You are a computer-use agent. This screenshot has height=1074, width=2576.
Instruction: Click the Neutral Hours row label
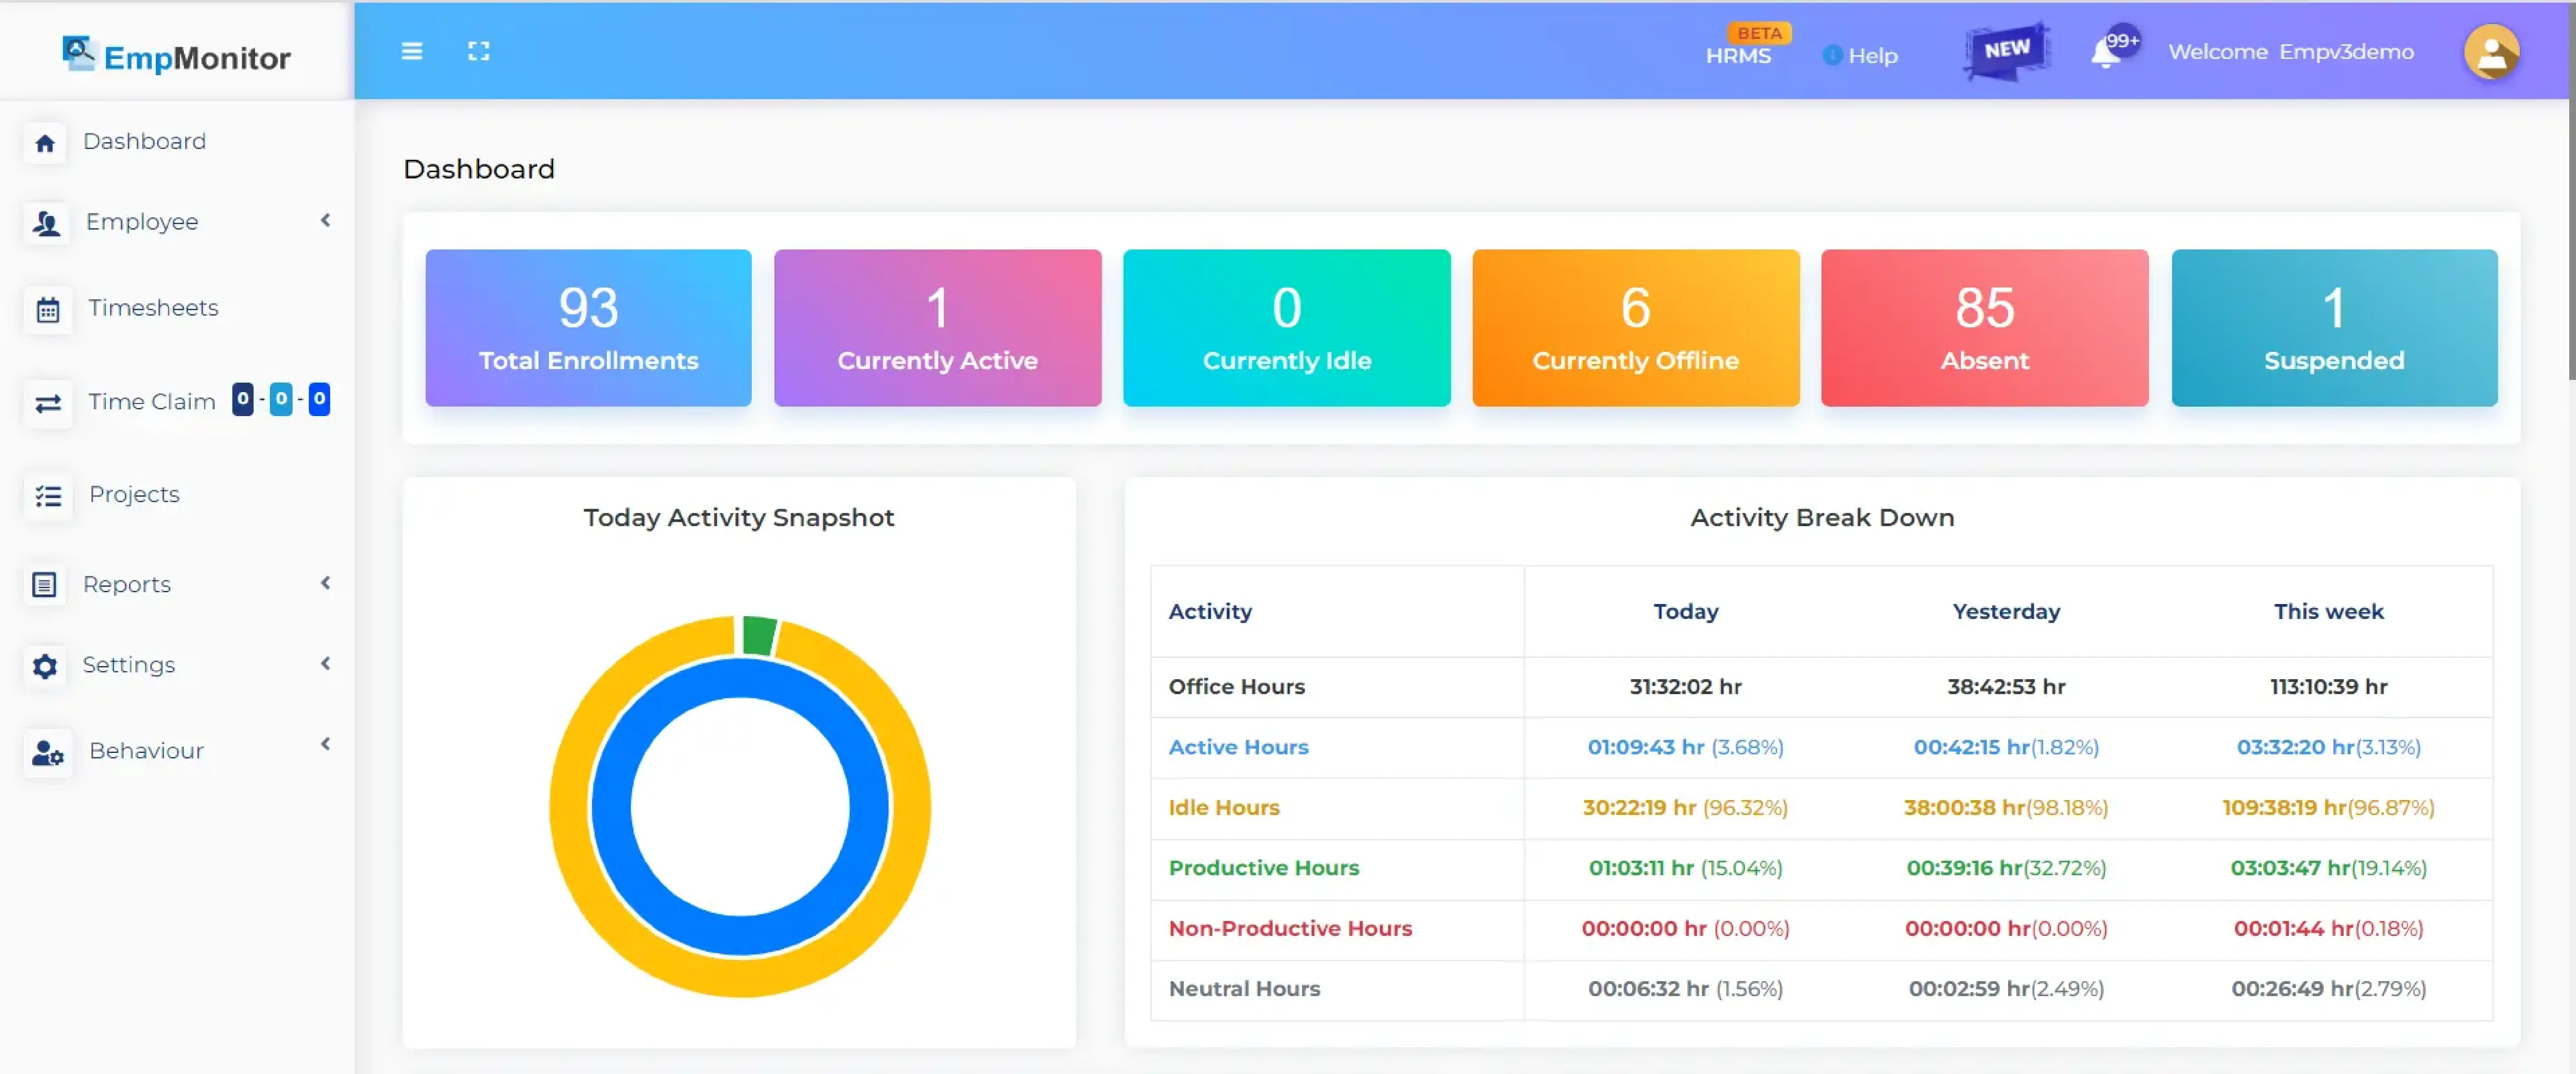click(x=1244, y=989)
